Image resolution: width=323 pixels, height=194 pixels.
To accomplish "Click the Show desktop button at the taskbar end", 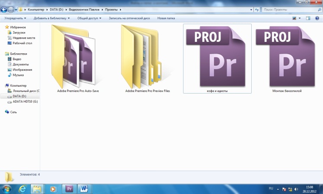I will tap(321, 189).
